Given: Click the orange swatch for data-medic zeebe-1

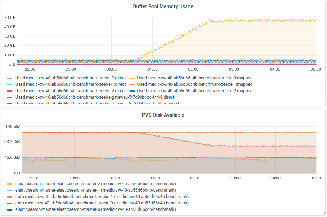Looking at the screenshot, I should point(10,197).
